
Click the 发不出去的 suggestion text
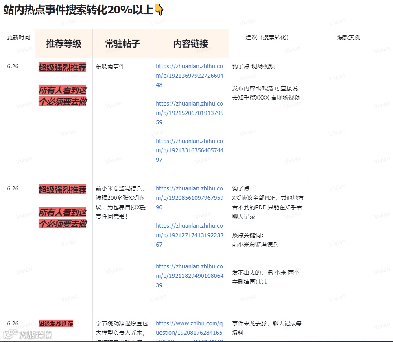coord(266,277)
